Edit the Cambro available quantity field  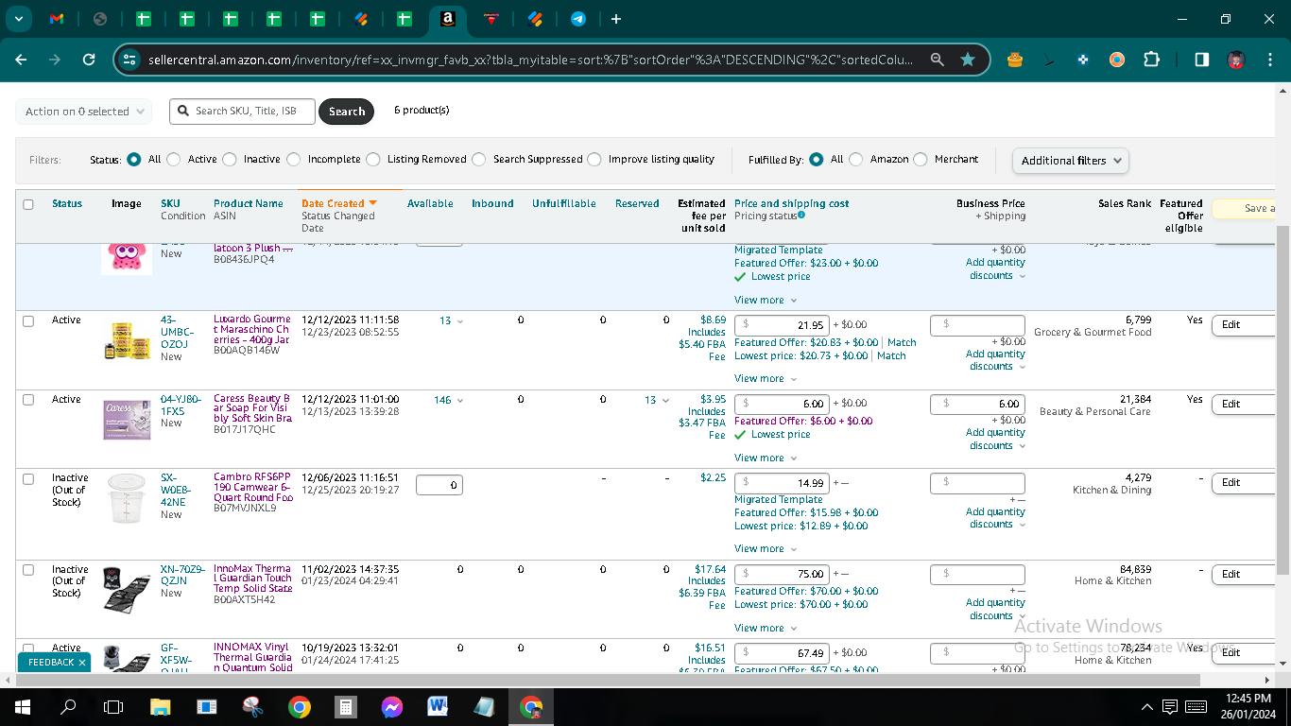point(439,485)
